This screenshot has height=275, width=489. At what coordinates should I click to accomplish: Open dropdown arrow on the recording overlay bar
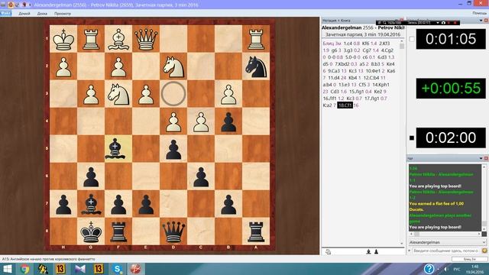[x=438, y=23]
